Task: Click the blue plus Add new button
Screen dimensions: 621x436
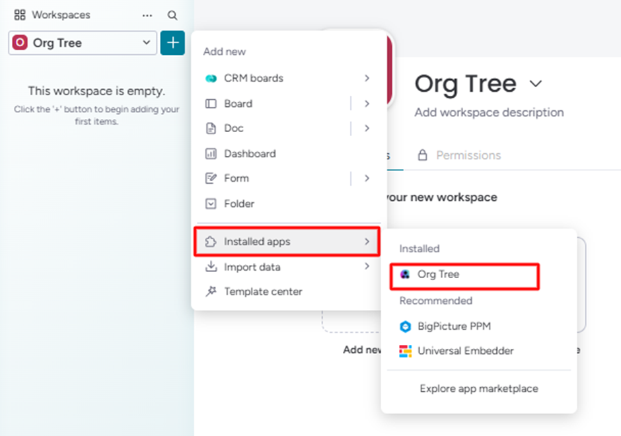Action: (172, 43)
